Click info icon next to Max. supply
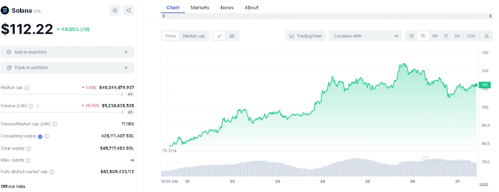This screenshot has width=499, height=192. [x=28, y=160]
